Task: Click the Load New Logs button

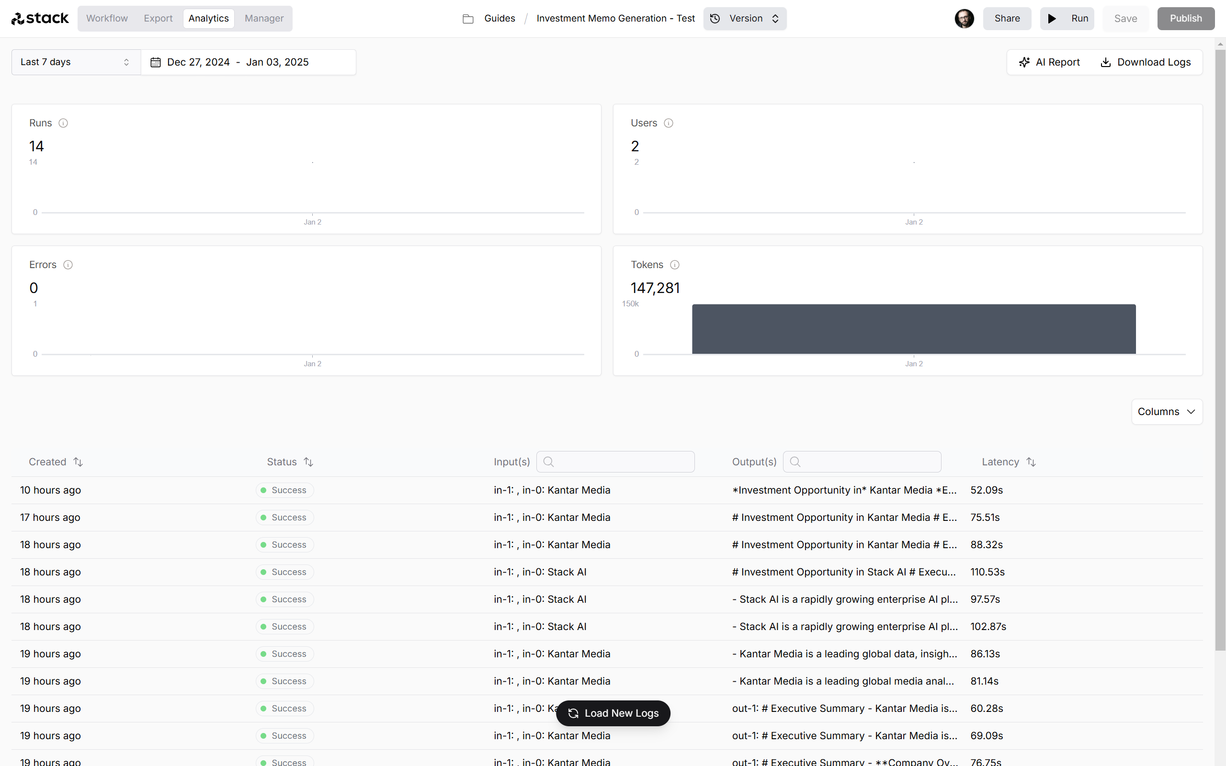Action: click(613, 713)
